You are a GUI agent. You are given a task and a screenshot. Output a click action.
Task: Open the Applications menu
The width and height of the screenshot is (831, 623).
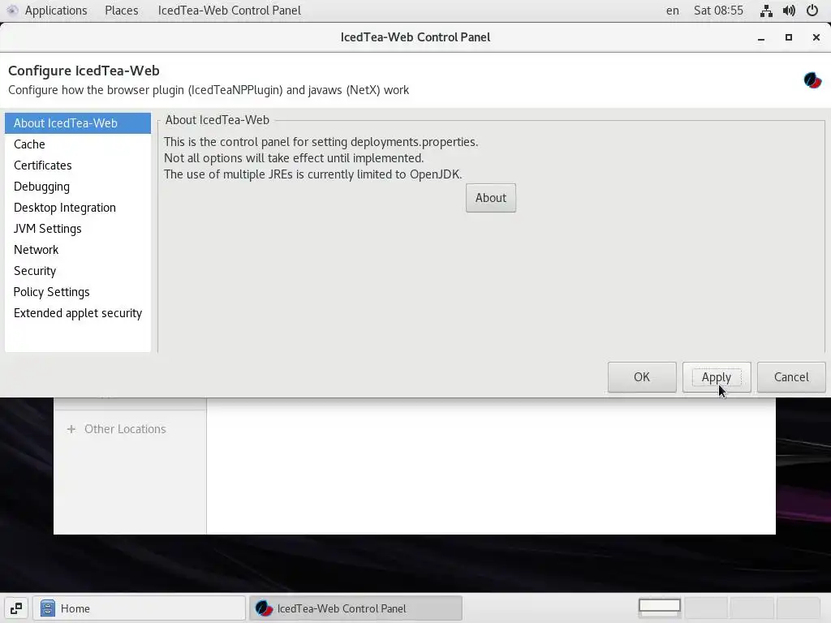coord(56,11)
